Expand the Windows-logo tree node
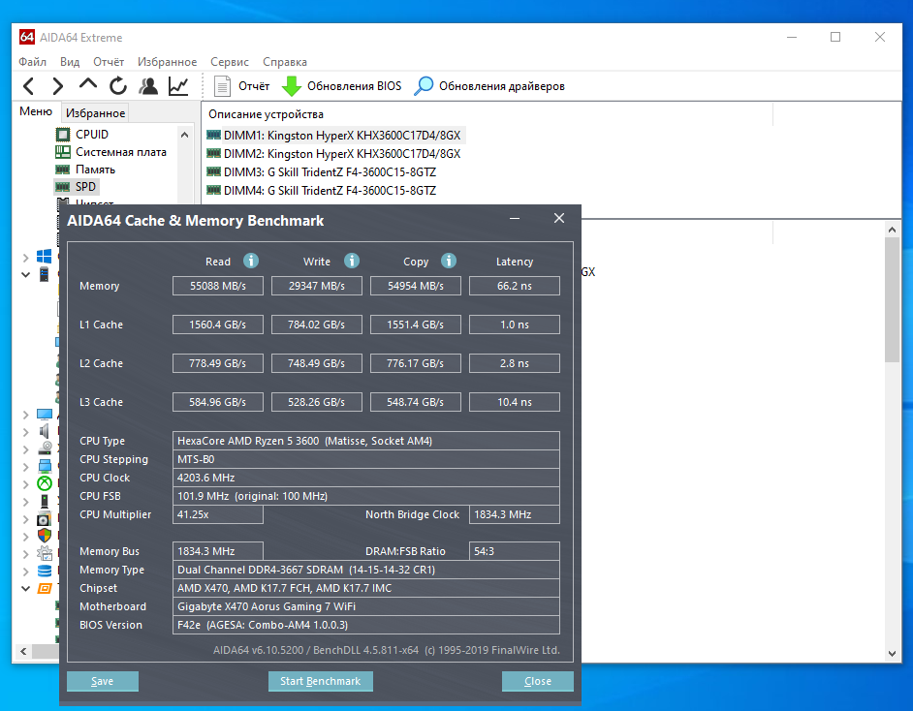Screen dimensions: 913x711 tap(25, 257)
